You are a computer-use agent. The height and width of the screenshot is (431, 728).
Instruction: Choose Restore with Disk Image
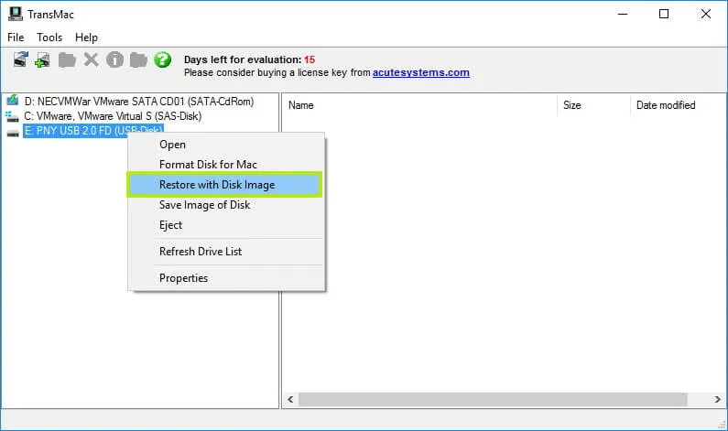(217, 185)
